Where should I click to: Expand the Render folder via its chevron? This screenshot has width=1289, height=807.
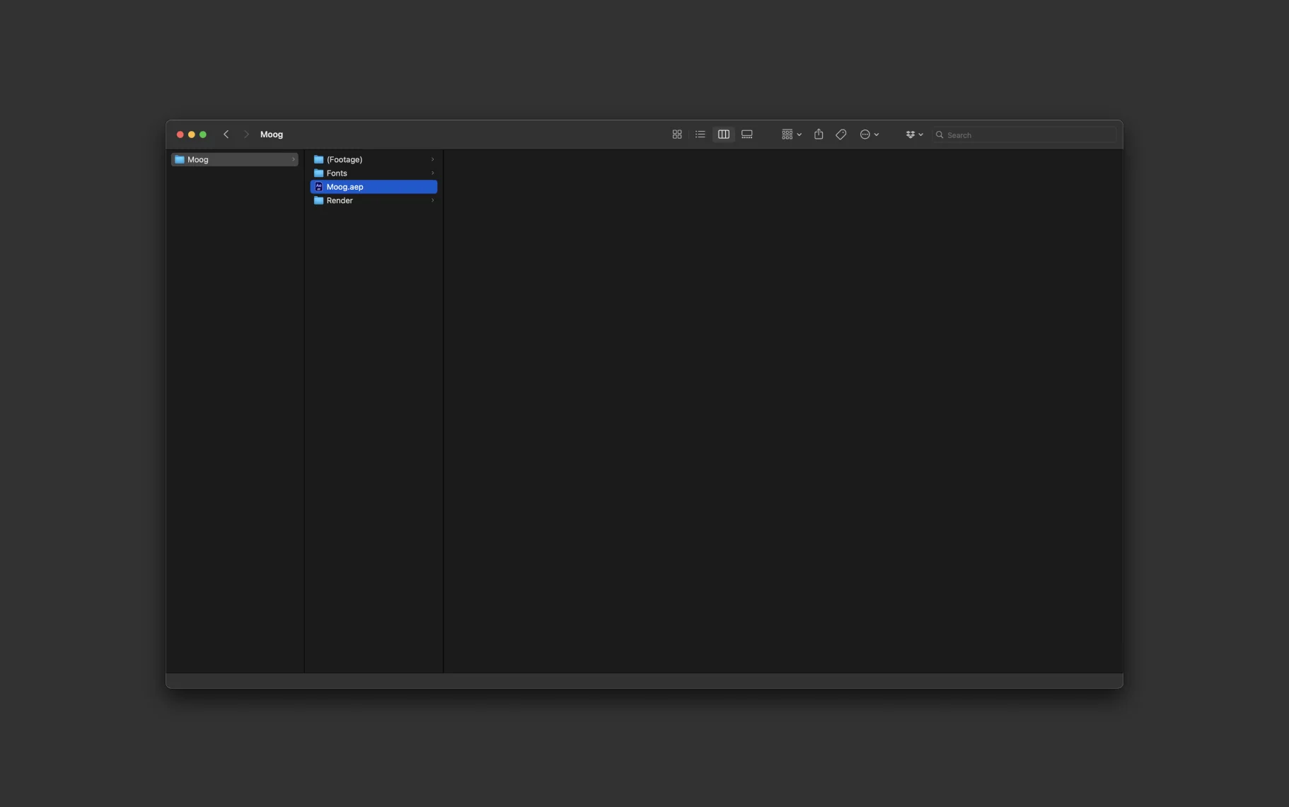(x=432, y=200)
